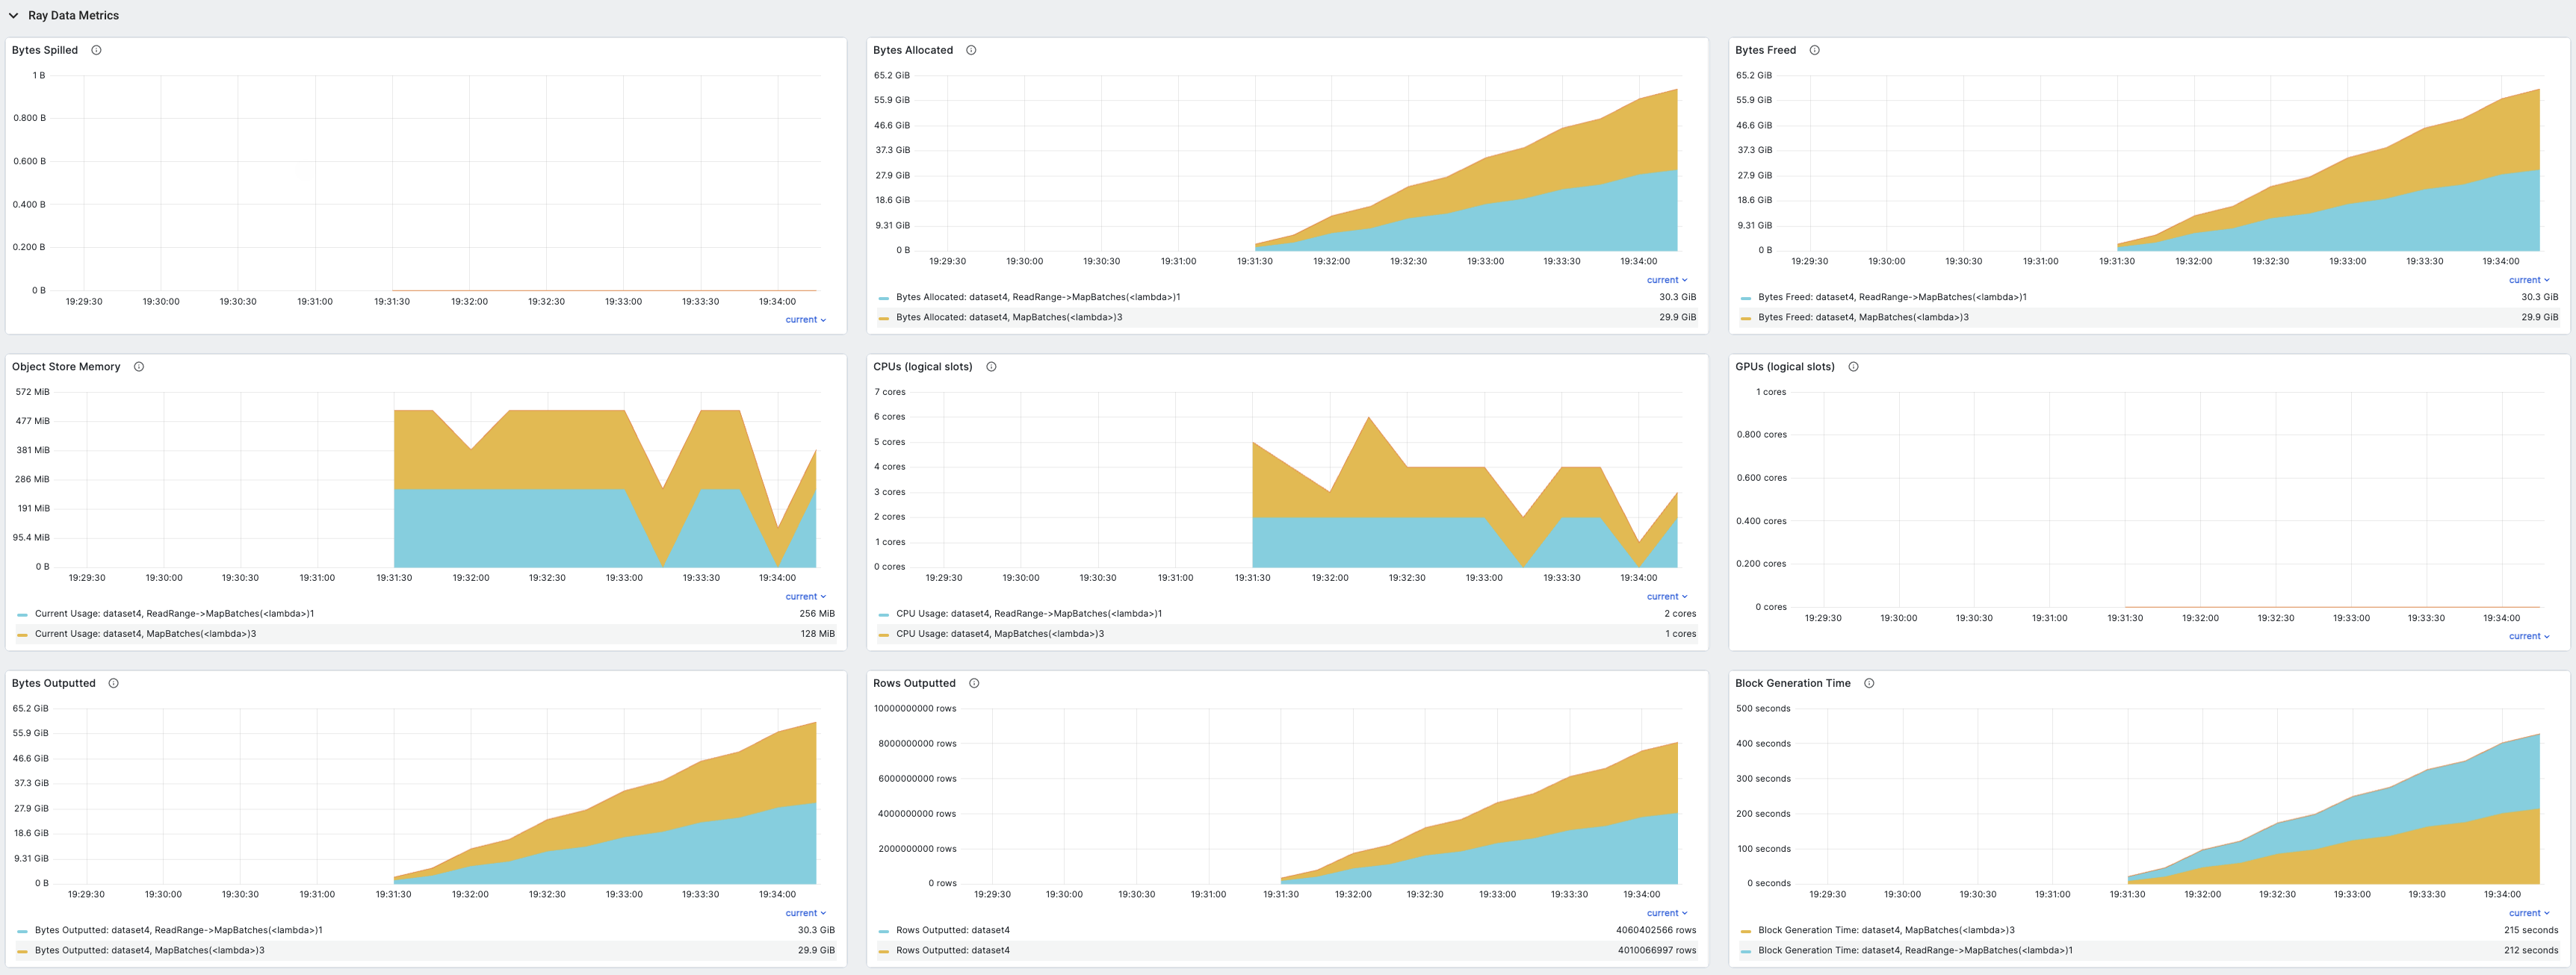The width and height of the screenshot is (2576, 975).
Task: Open the Bytes Freed panel title menu
Action: point(1765,50)
